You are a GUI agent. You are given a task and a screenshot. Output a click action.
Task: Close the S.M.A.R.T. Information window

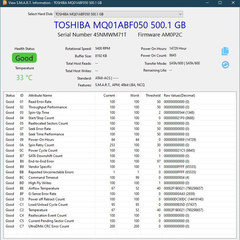tap(233, 3)
